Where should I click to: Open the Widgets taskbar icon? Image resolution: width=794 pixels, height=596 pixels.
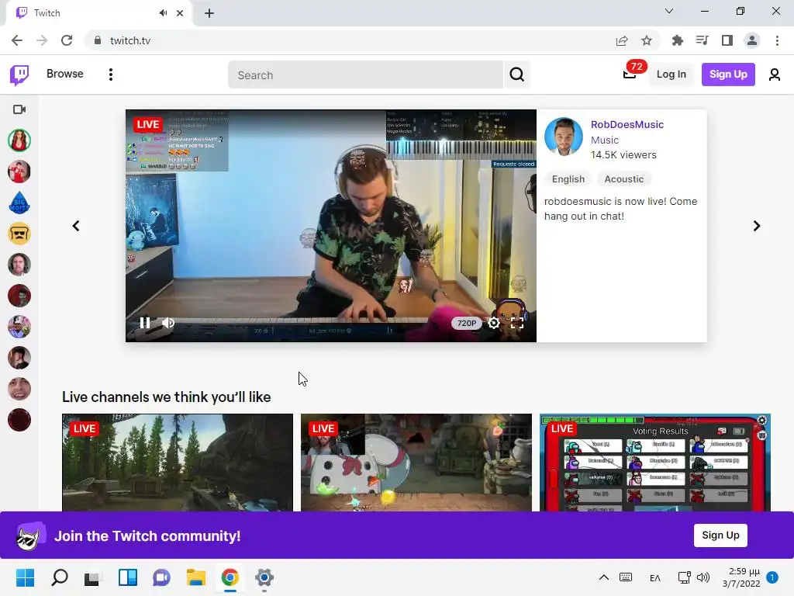(x=128, y=577)
